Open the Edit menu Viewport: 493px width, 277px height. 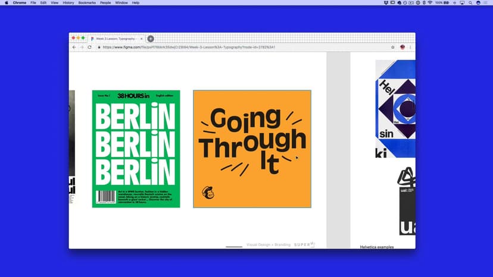point(43,3)
